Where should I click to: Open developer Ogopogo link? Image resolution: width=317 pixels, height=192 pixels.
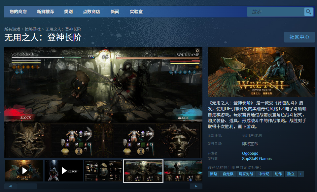250,153
